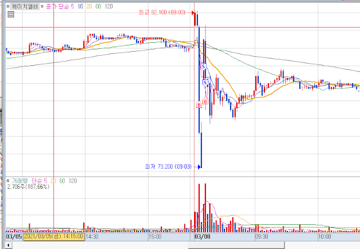Click the 10:00 time axis label
This screenshot has width=360, height=249.
click(325, 237)
